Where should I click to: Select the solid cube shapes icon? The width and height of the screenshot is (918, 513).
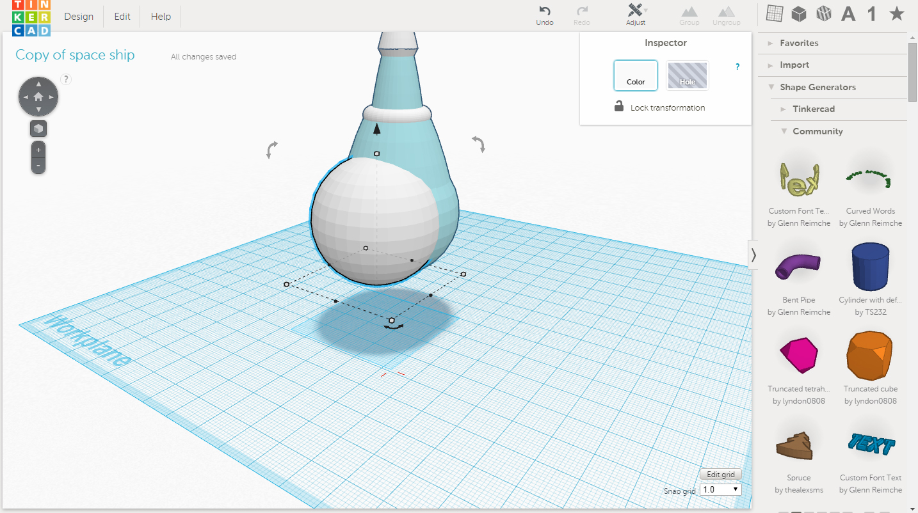(x=799, y=13)
